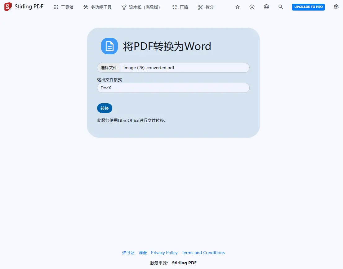Toggle light/dark theme with sun icon
This screenshot has height=269, width=343.
pos(252,7)
